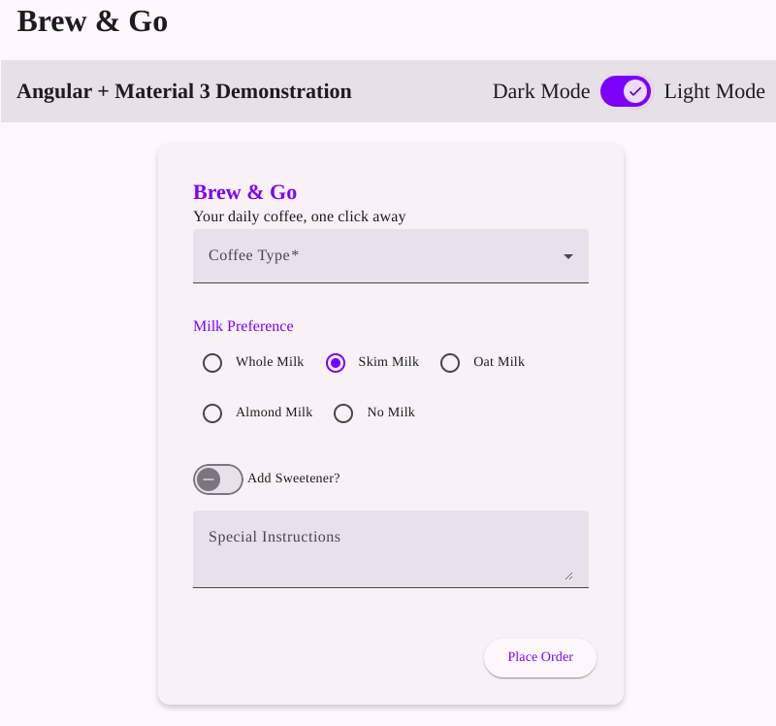Viewport: 776px width, 726px height.
Task: Toggle the Dark Mode / Light Mode switch
Action: coord(626,91)
